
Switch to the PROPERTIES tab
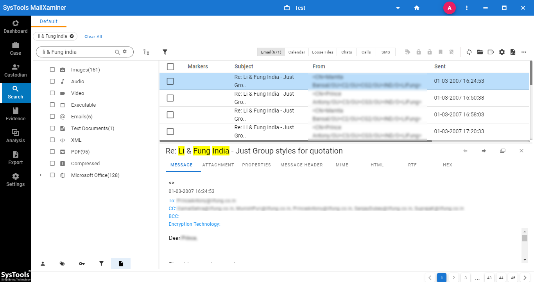[256, 165]
